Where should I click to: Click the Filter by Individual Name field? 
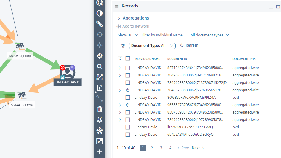pyautogui.click(x=164, y=35)
